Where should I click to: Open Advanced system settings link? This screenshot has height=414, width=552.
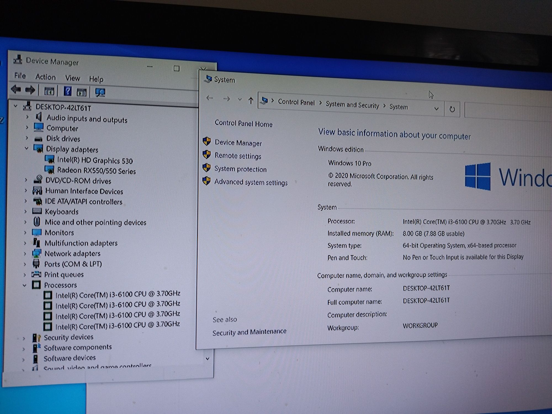coord(251,182)
